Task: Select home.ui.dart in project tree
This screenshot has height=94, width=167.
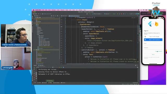Action: [x=43, y=40]
